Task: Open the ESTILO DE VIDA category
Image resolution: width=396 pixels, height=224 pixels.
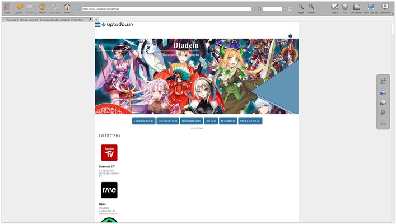Action: point(167,121)
